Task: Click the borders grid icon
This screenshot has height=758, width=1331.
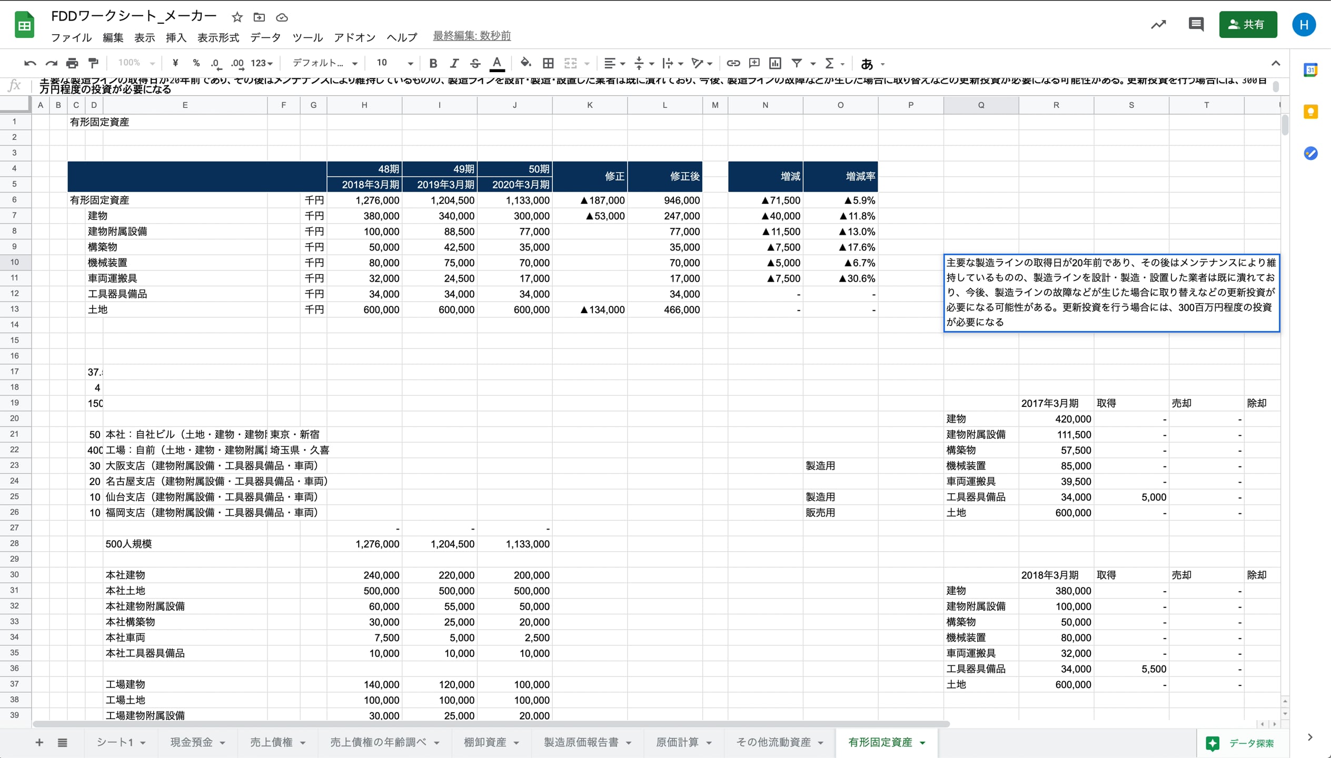Action: tap(548, 63)
